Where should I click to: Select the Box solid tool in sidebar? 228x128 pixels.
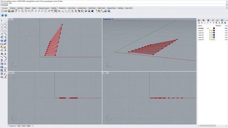coord(2,41)
